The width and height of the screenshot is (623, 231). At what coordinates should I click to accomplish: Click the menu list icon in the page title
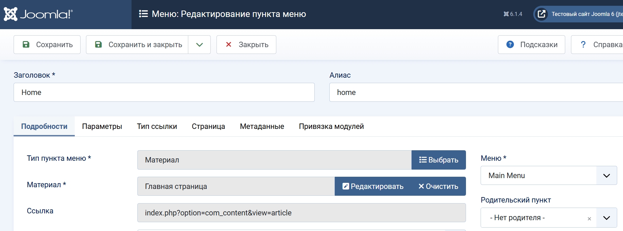(143, 14)
